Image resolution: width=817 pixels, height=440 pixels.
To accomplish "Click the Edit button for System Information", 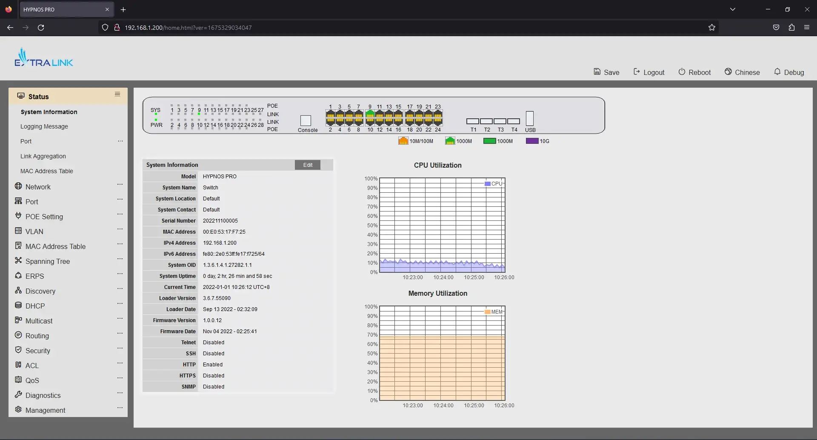I will click(308, 165).
